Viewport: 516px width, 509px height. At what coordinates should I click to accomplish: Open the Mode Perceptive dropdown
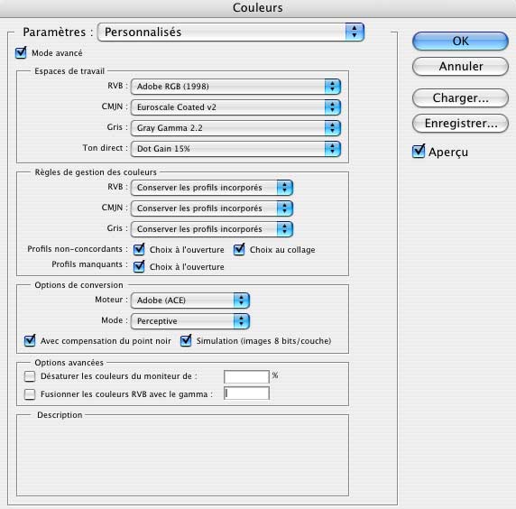(190, 321)
